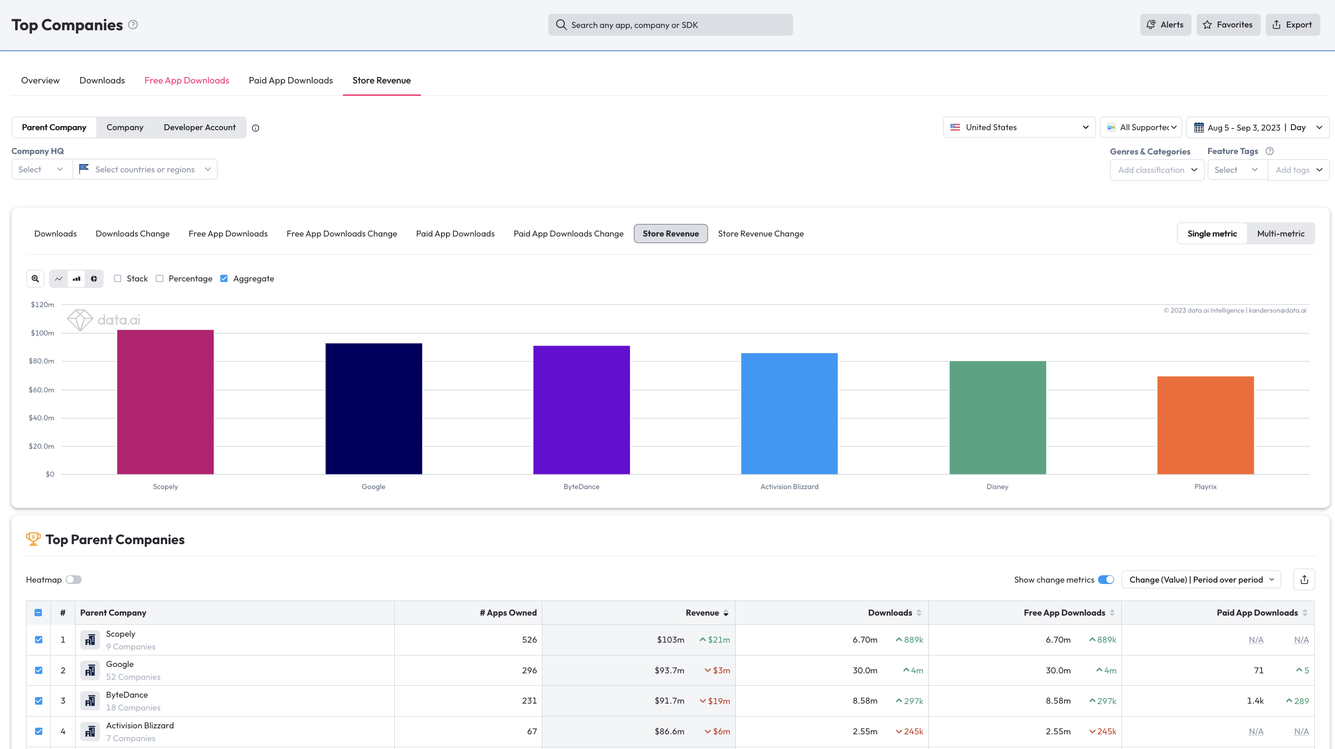Viewport: 1335px width, 749px height.
Task: Click the Alerts button
Action: click(1165, 24)
